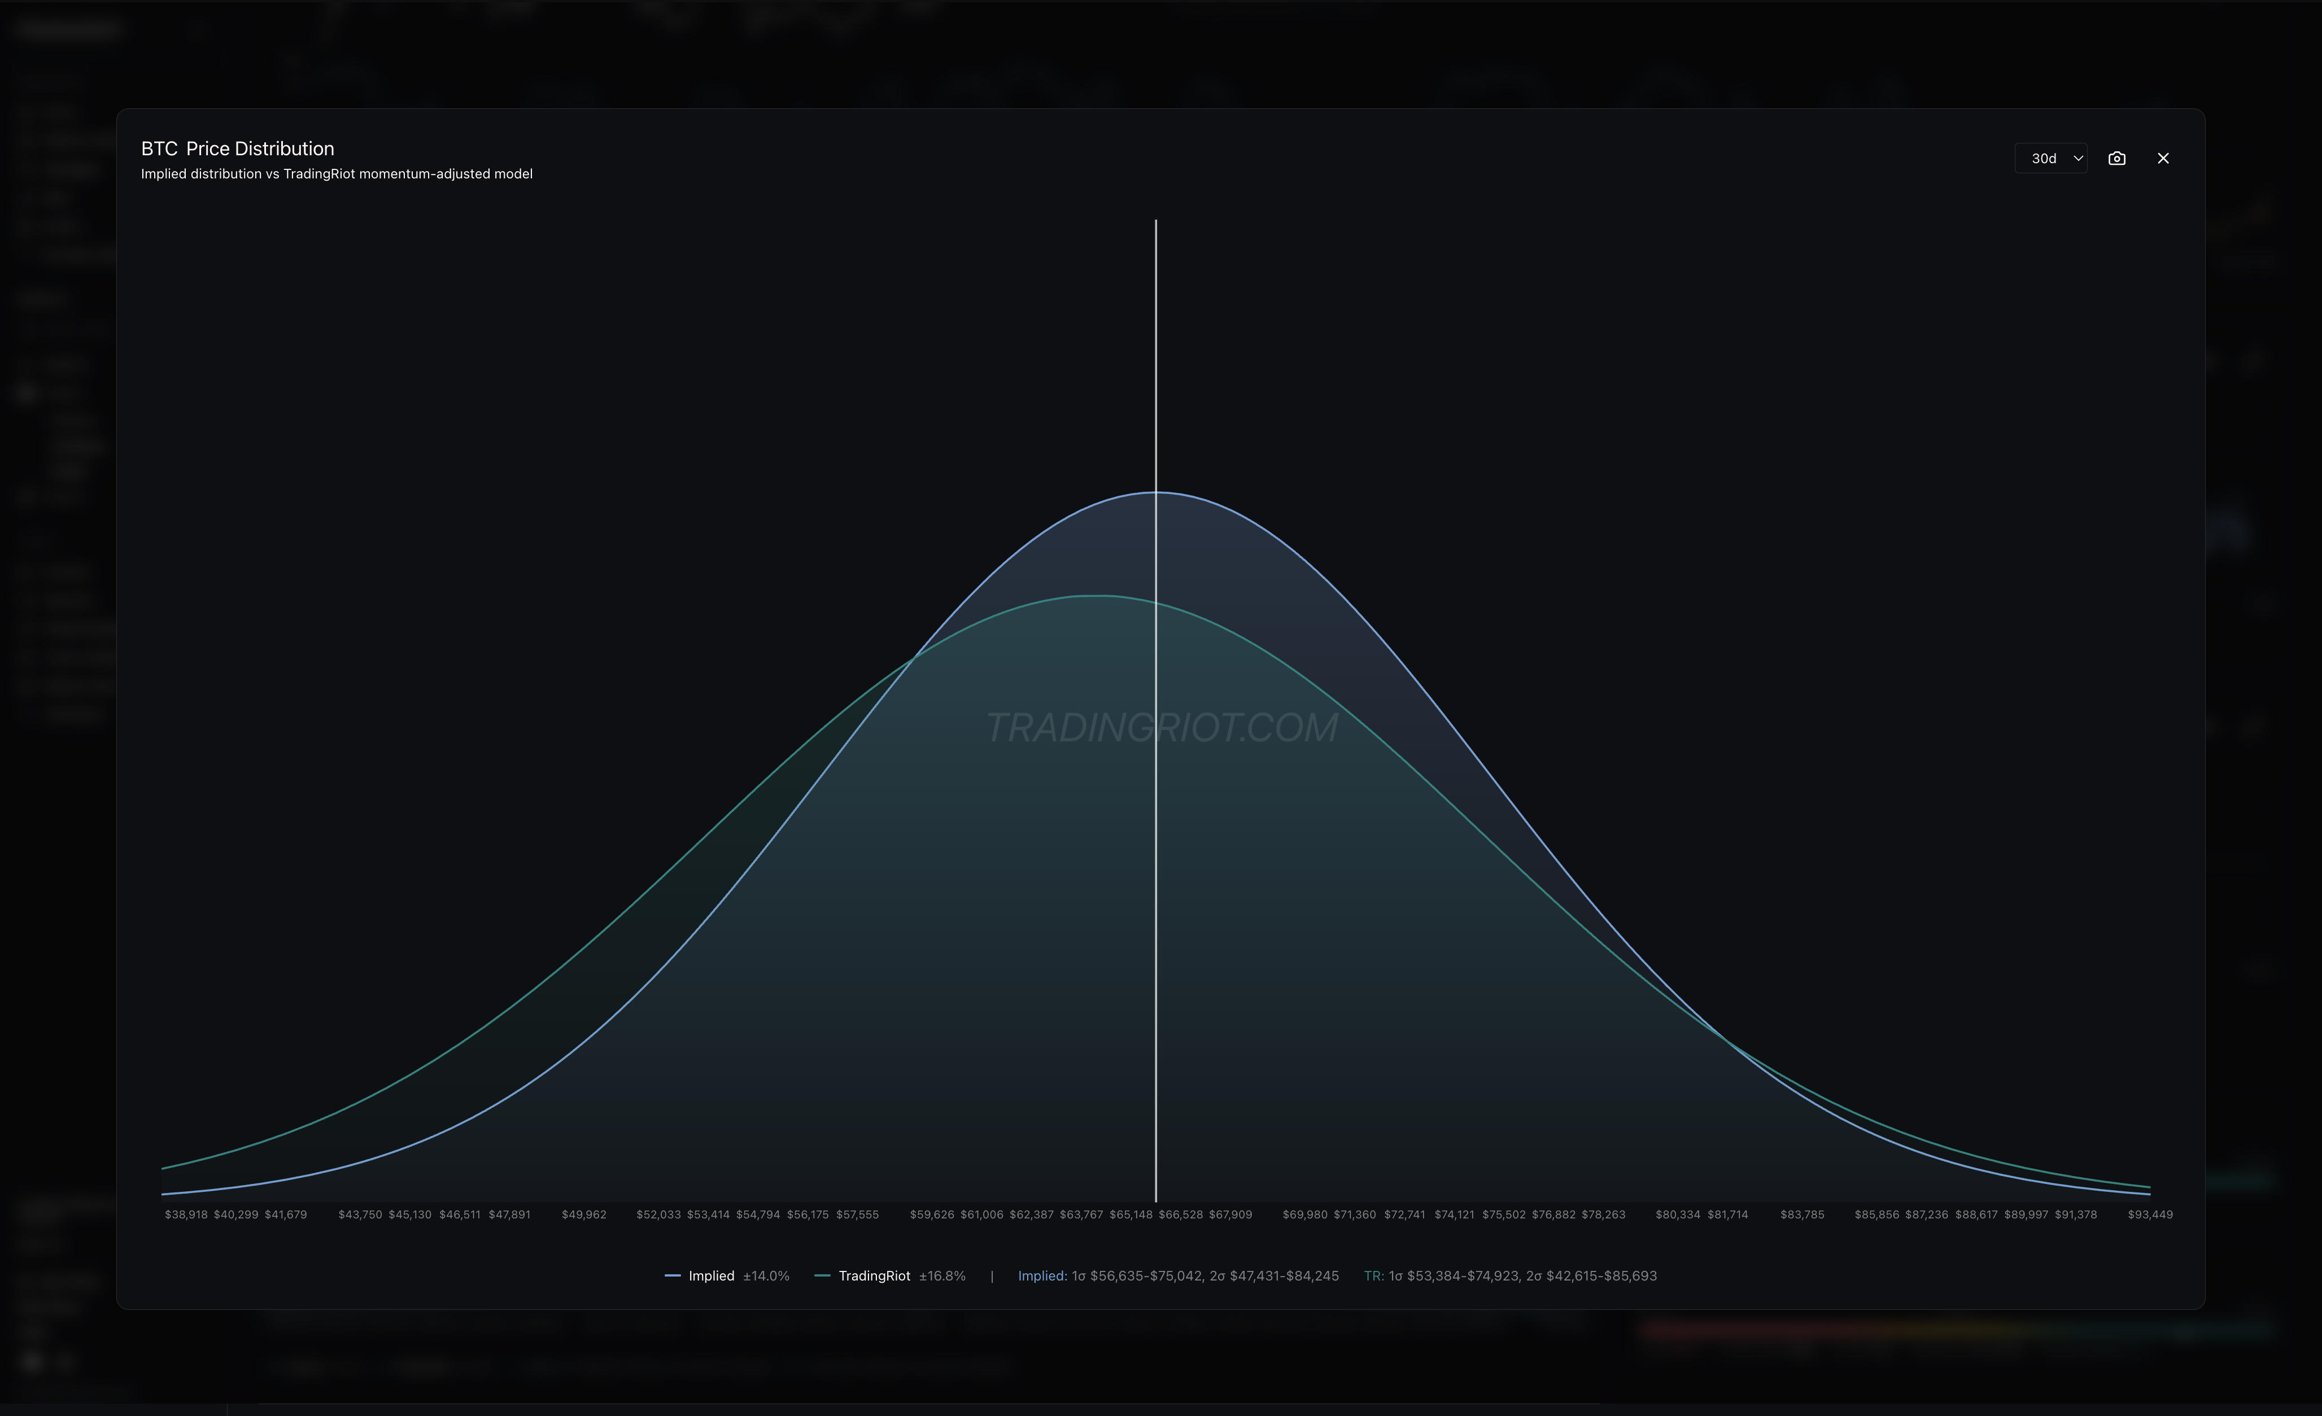
Task: Click the $38,918 x-axis label
Action: pyautogui.click(x=186, y=1214)
